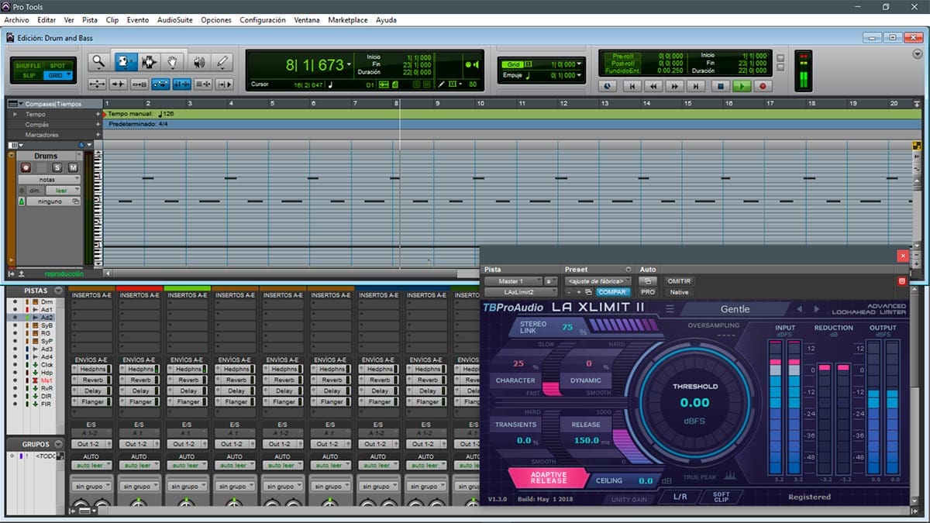The image size is (930, 523).
Task: Click the Preset settings copy icon
Action: pos(589,292)
